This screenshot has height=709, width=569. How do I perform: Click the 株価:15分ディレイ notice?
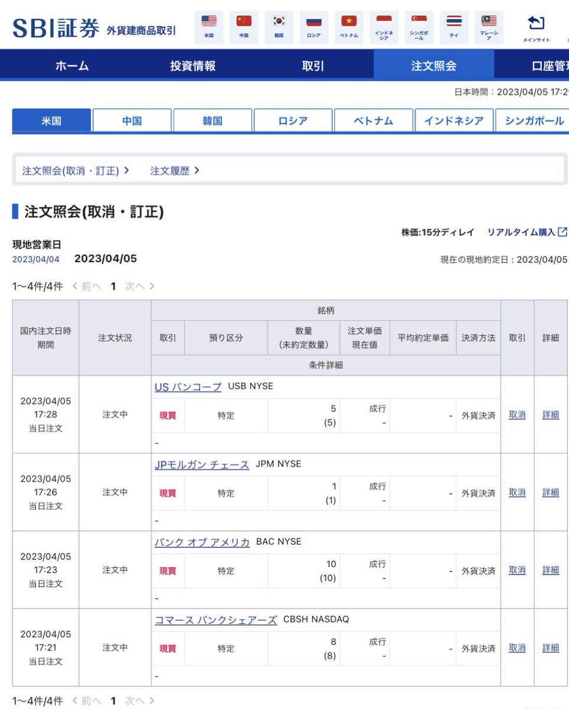[437, 232]
